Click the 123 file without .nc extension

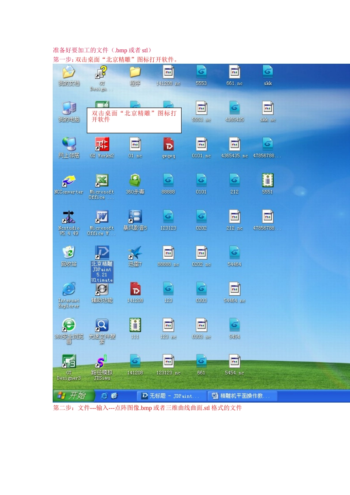tap(168, 292)
